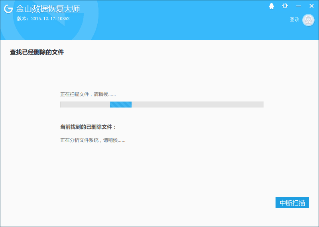This screenshot has height=227, width=319.
Task: Click the user avatar icon
Action: pyautogui.click(x=308, y=20)
